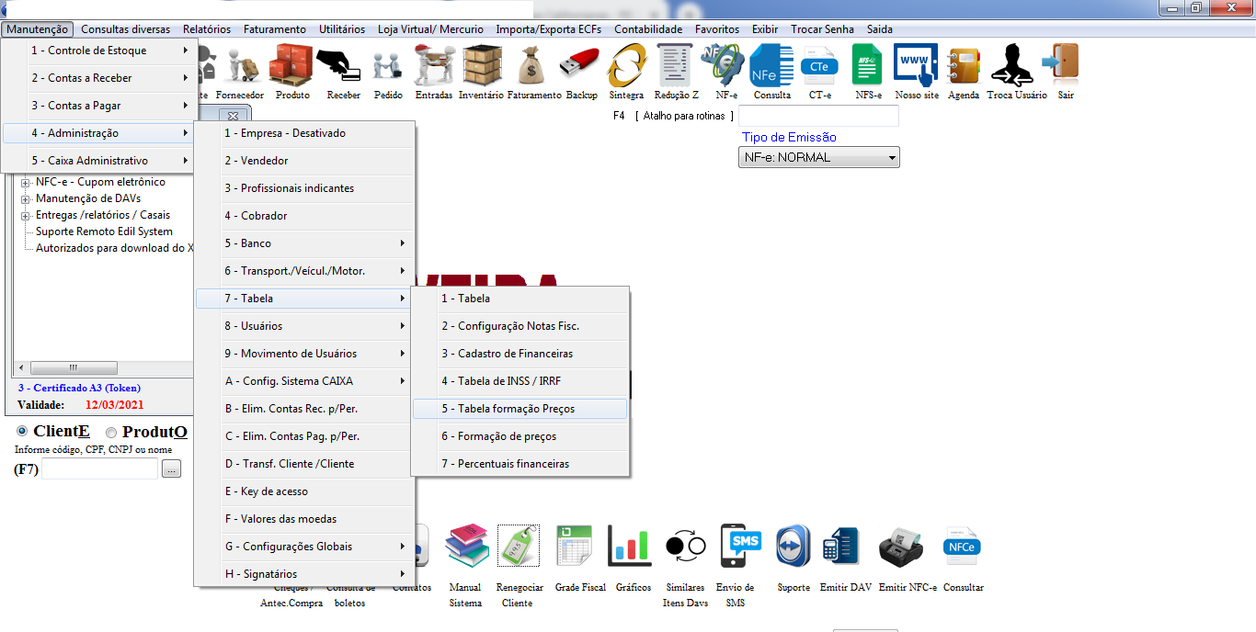Viewport: 1256px width, 632px height.
Task: Expand NFC-e Cupom eletrônico tree node
Action: (26, 182)
